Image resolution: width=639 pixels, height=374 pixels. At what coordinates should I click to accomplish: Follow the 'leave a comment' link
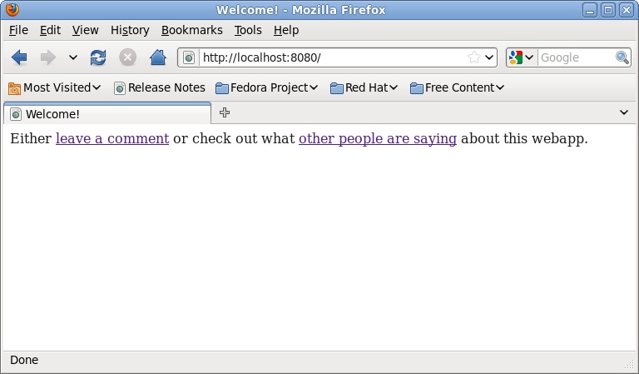[112, 138]
